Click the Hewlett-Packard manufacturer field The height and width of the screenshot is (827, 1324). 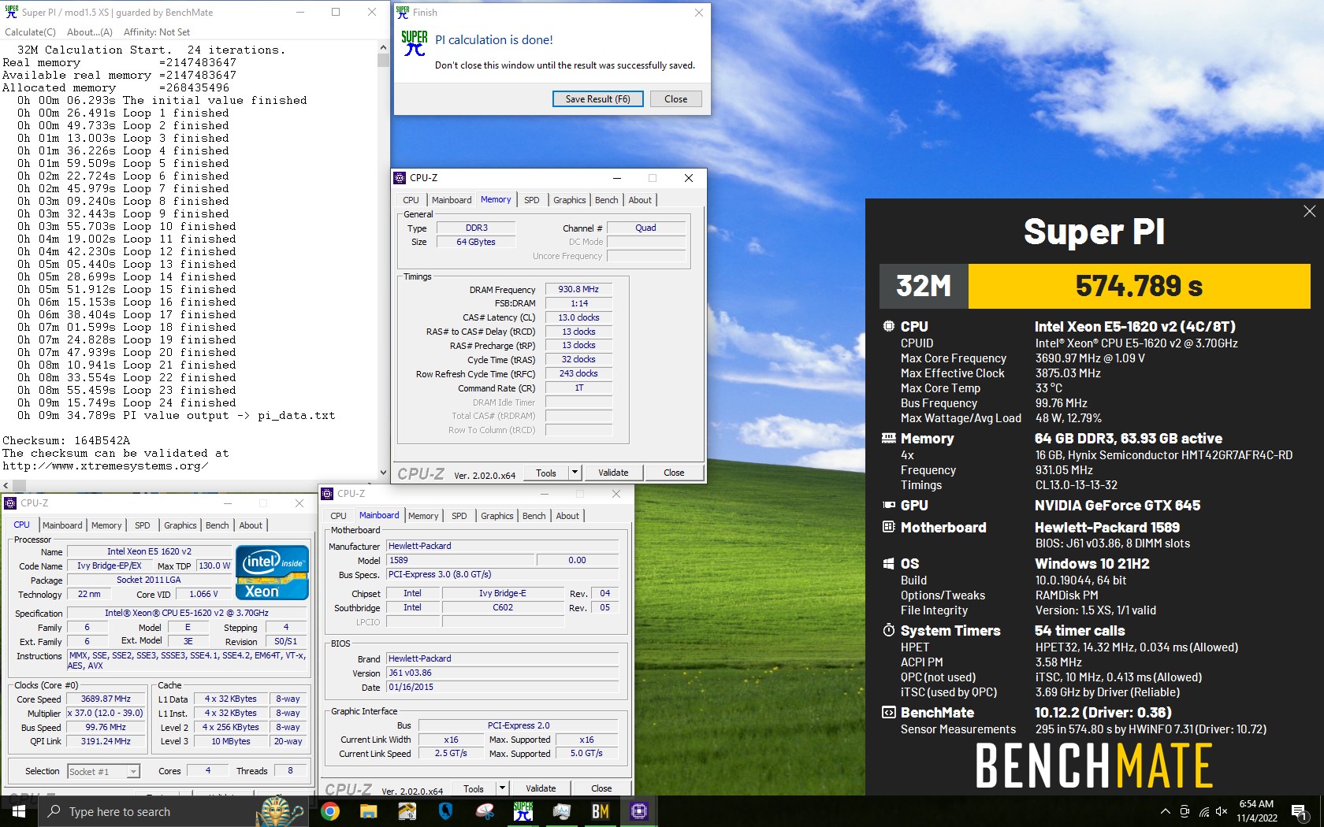coord(502,546)
